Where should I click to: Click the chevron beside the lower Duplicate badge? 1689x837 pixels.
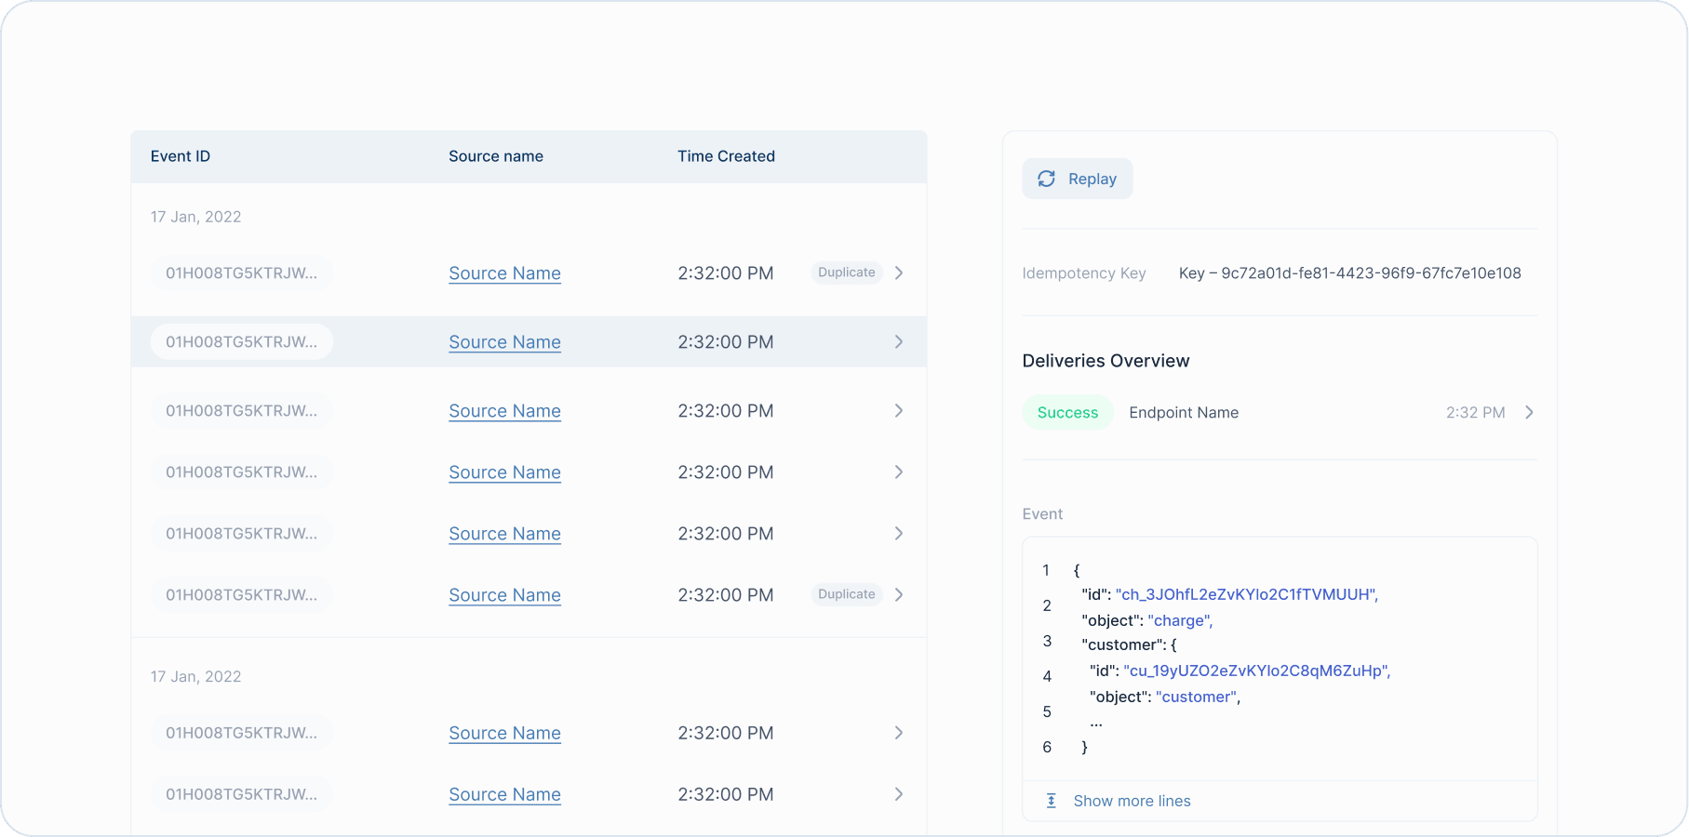[899, 595]
